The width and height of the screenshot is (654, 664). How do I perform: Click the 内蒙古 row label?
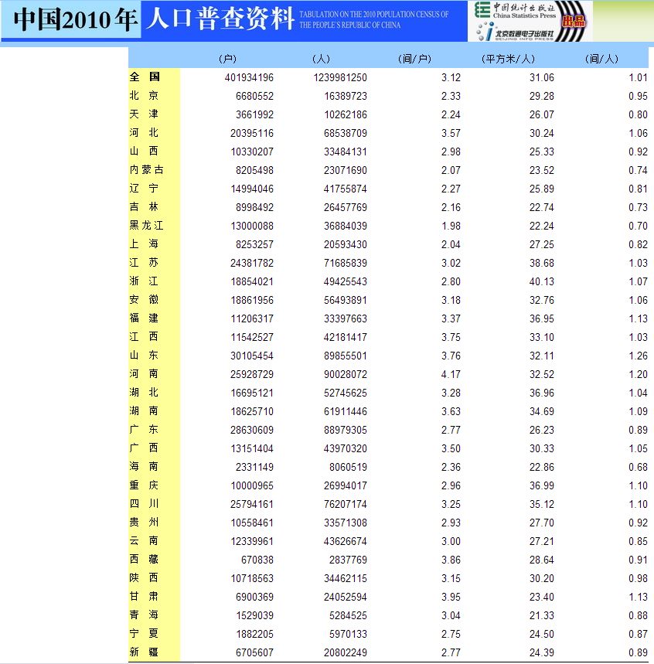click(x=147, y=170)
